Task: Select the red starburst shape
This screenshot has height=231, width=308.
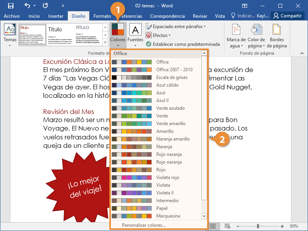Action: pyautogui.click(x=79, y=187)
